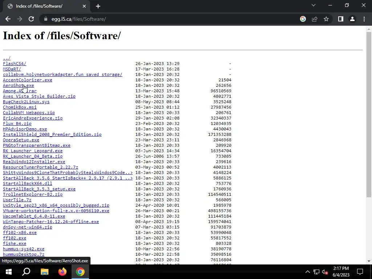Click the share page icon
Image resolution: width=372 pixels, height=279 pixels.
(x=315, y=19)
